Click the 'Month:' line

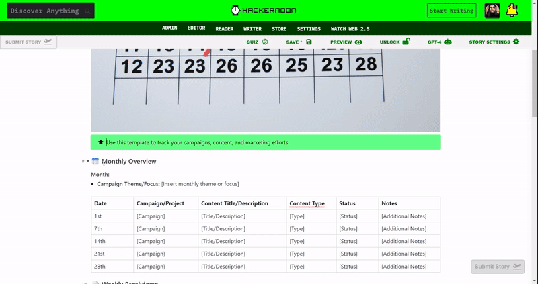[100, 175]
